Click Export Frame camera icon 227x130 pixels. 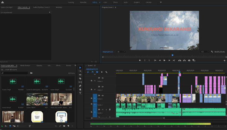point(189,60)
